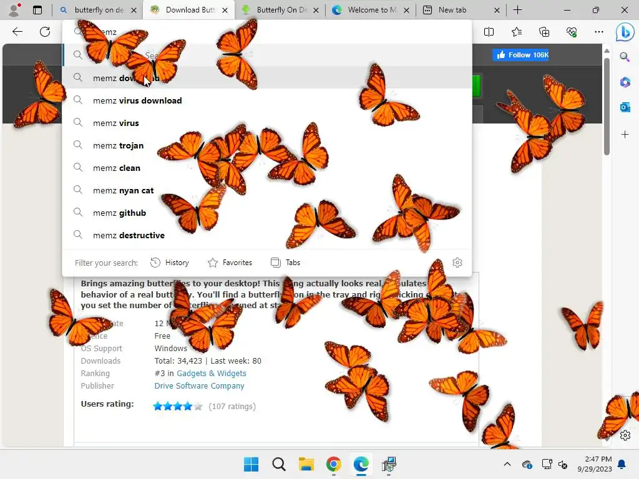Click the sidebar Search icon
The image size is (639, 479).
(x=625, y=57)
